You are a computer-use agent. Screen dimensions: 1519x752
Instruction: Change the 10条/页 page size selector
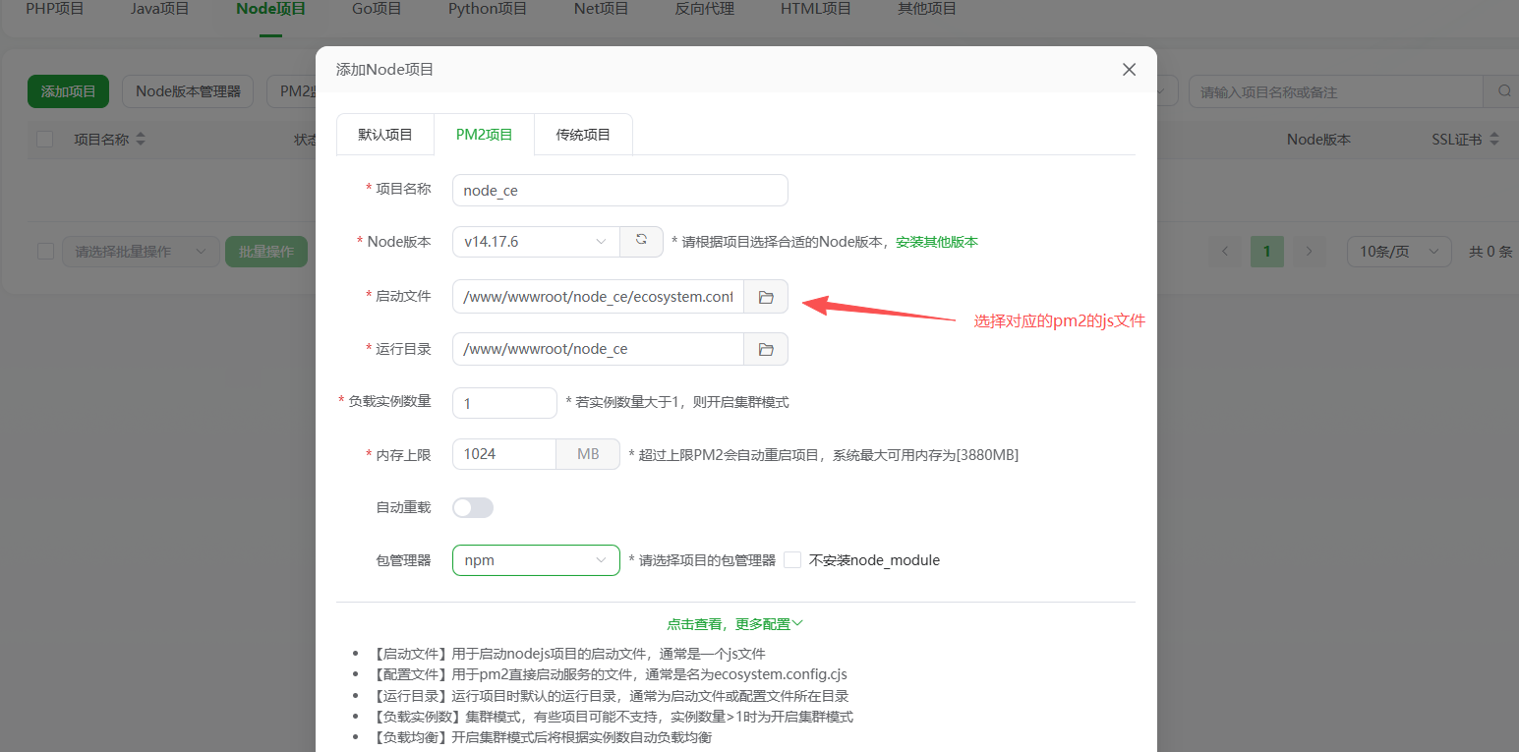(x=1398, y=251)
